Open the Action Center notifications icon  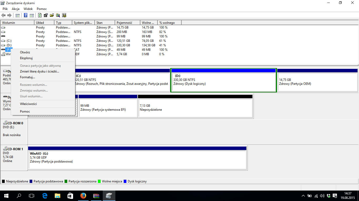point(335,196)
